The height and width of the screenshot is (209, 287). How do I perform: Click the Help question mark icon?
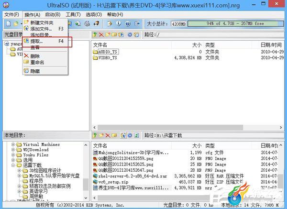(128, 23)
